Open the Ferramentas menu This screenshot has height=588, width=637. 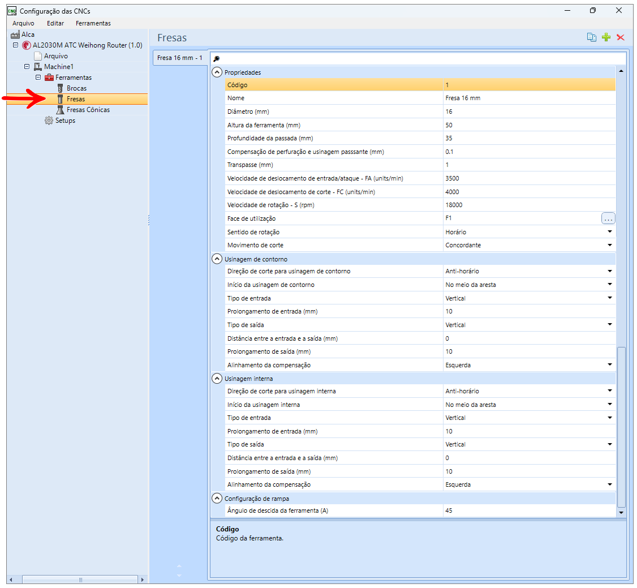pyautogui.click(x=93, y=23)
